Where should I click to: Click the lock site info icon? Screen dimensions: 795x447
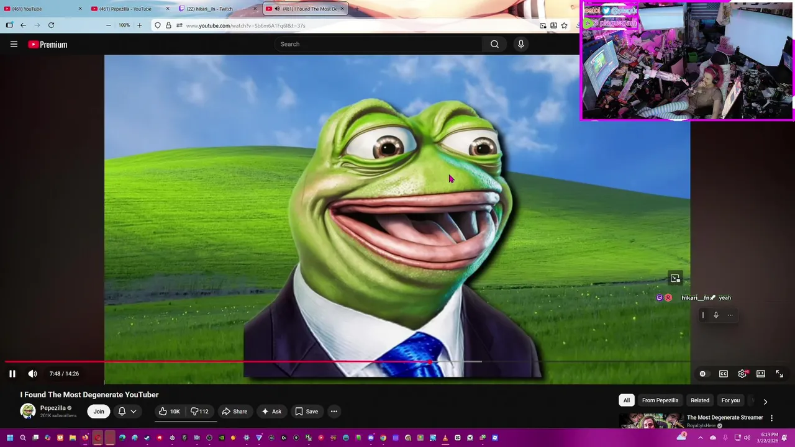tap(168, 25)
